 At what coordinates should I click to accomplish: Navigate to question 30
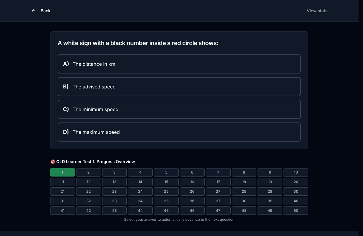point(296,191)
